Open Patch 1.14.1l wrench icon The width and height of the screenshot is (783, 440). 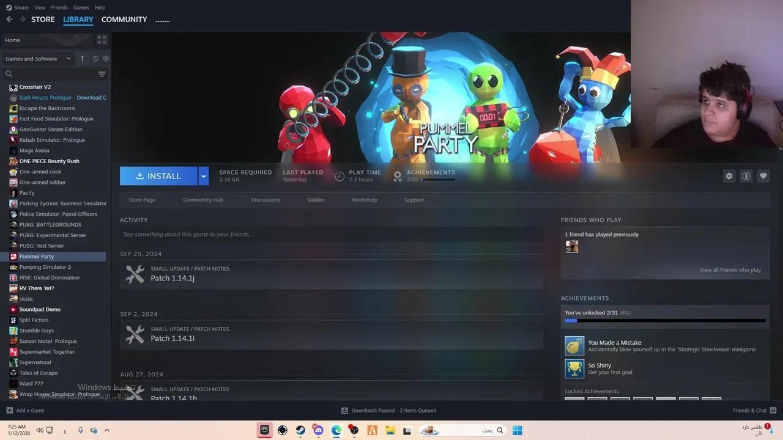[x=135, y=334]
